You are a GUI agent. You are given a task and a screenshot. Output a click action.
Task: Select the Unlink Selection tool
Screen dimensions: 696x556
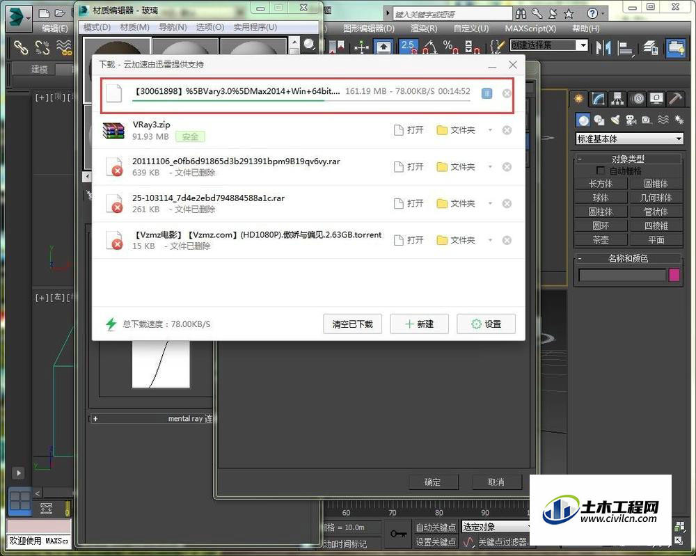(42, 47)
